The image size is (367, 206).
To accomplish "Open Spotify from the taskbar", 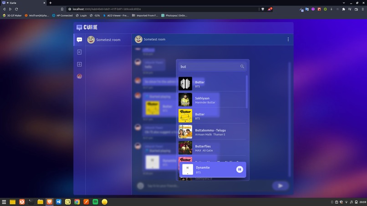I will pyautogui.click(x=95, y=202).
